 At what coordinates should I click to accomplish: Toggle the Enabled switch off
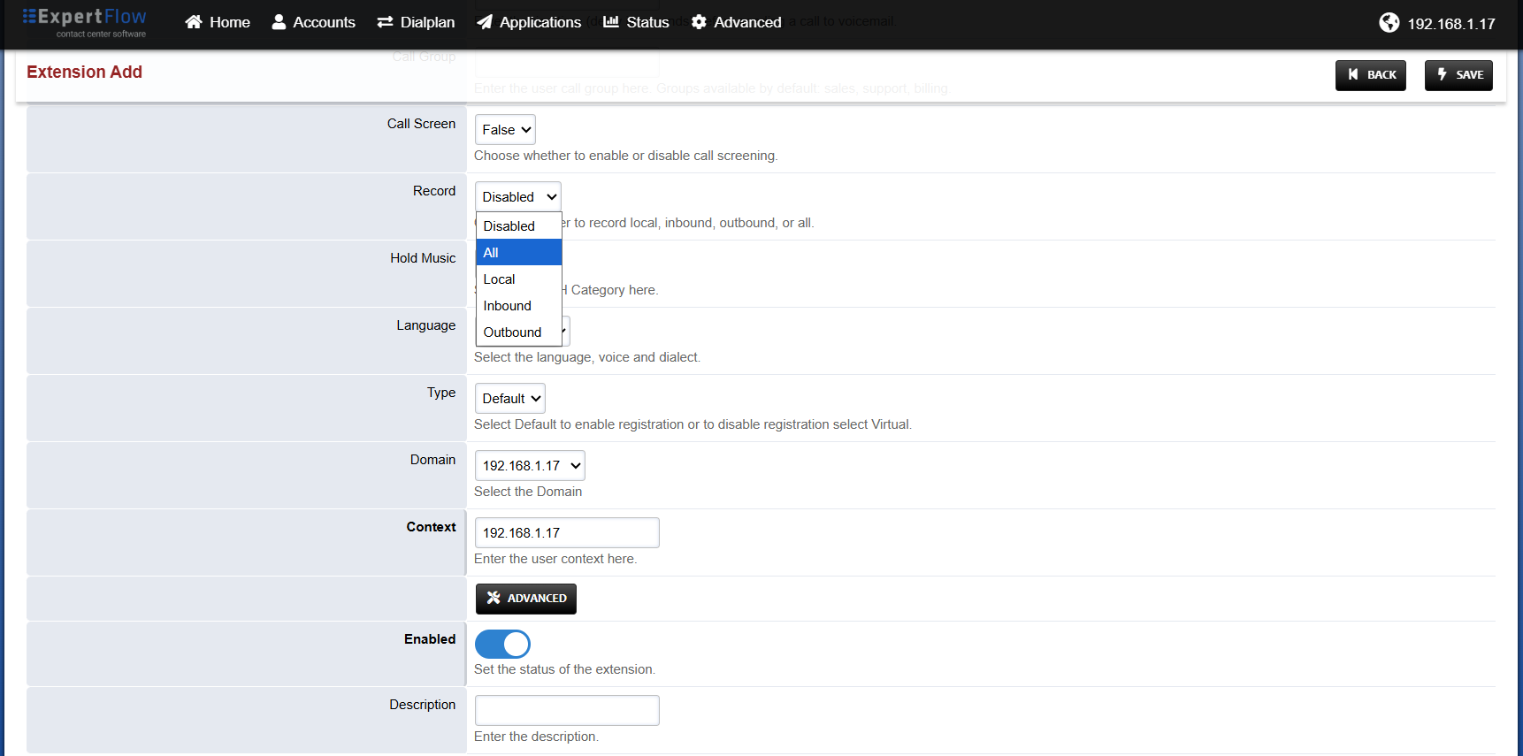tap(502, 644)
